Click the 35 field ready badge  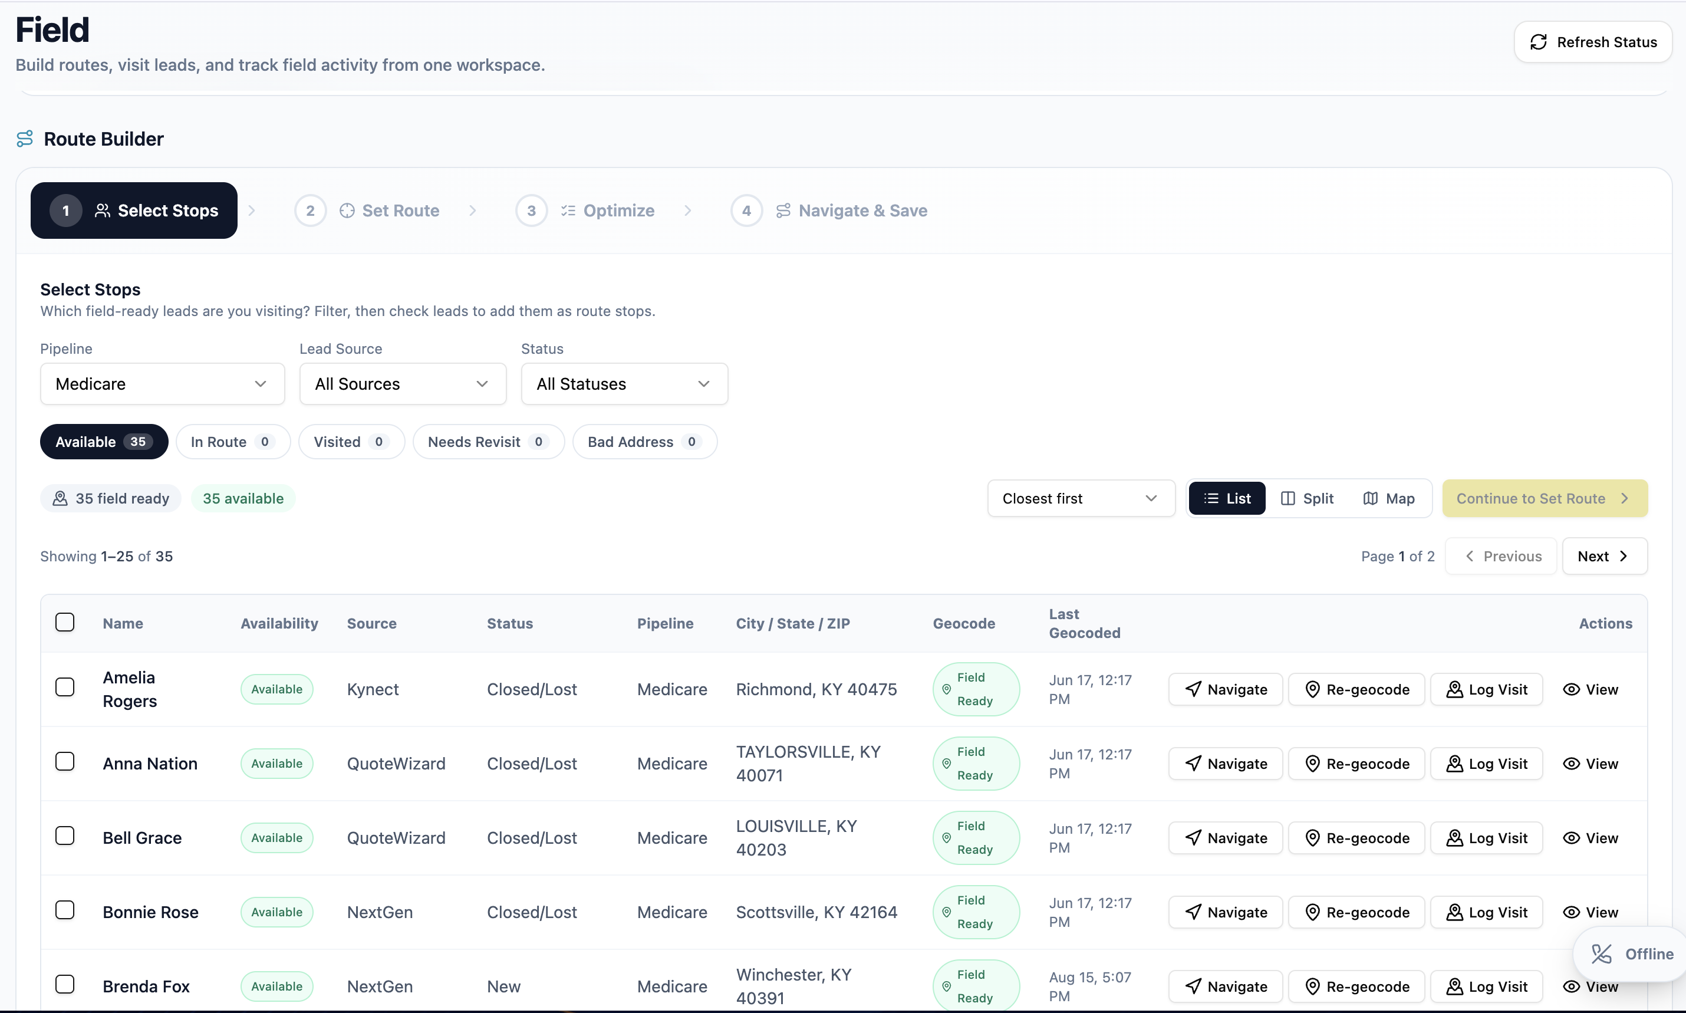coord(111,498)
